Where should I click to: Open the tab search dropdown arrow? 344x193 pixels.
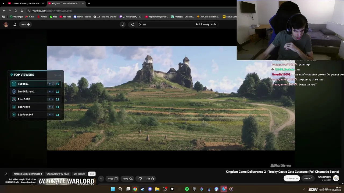pos(3,3)
